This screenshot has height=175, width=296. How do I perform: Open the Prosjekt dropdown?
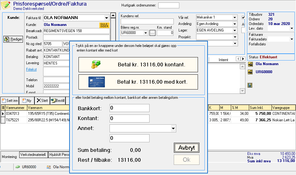click(235, 37)
